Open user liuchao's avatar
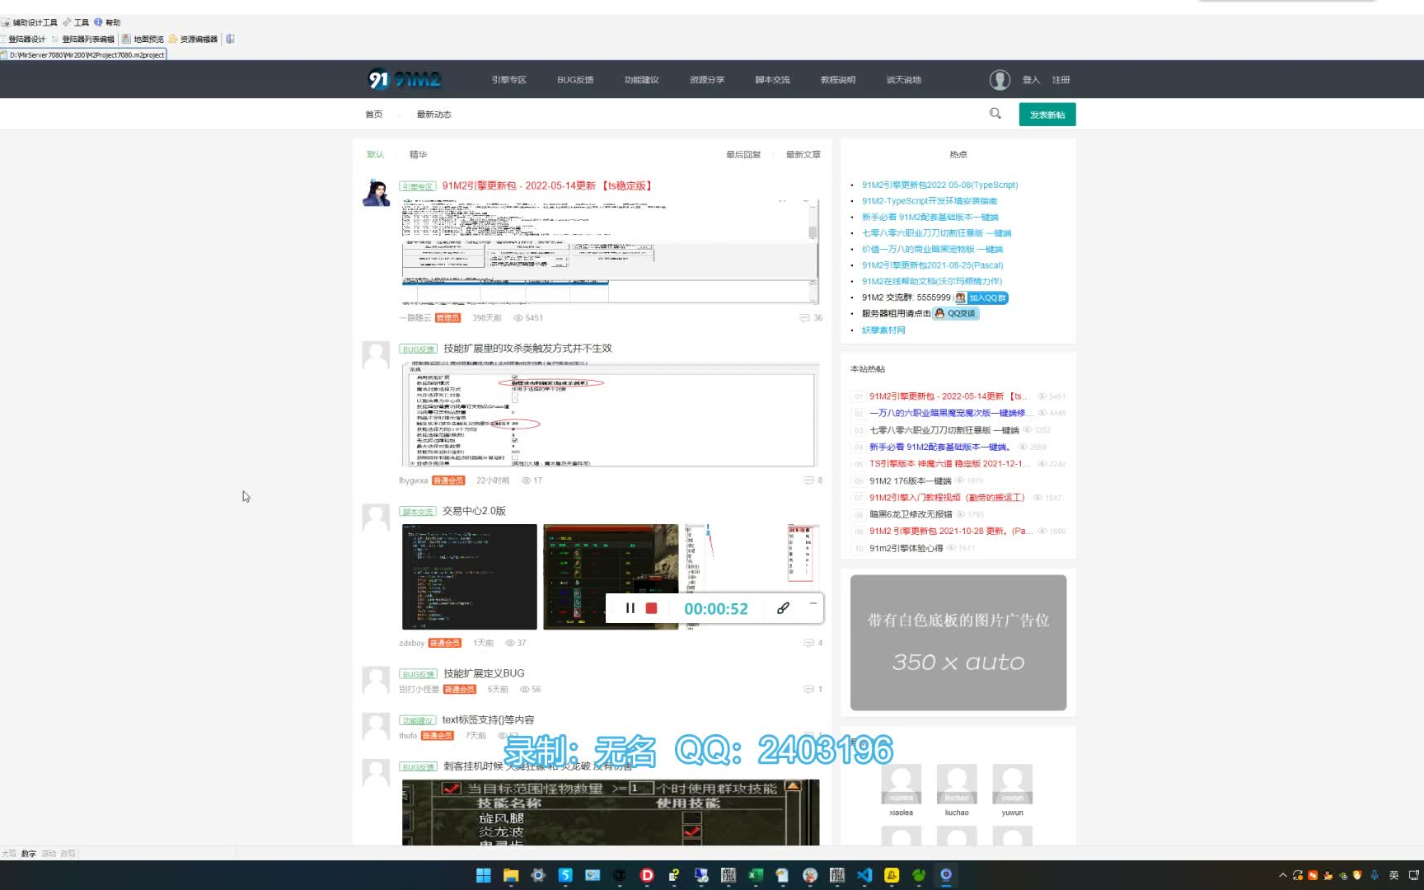1424x890 pixels. [x=957, y=785]
